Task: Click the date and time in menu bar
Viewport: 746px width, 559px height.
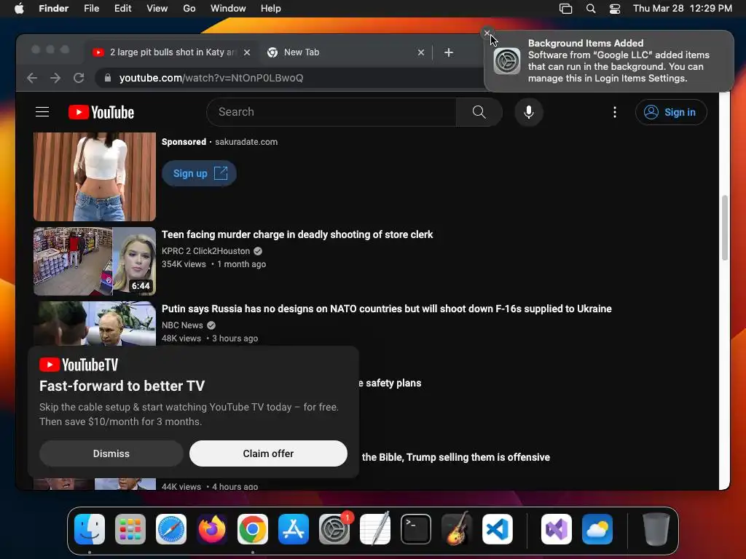Action: [683, 9]
